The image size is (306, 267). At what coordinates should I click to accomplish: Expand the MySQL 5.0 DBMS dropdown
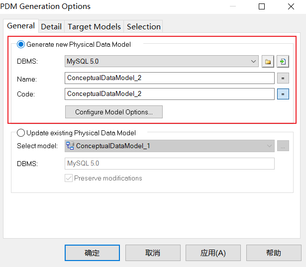pyautogui.click(x=254, y=62)
